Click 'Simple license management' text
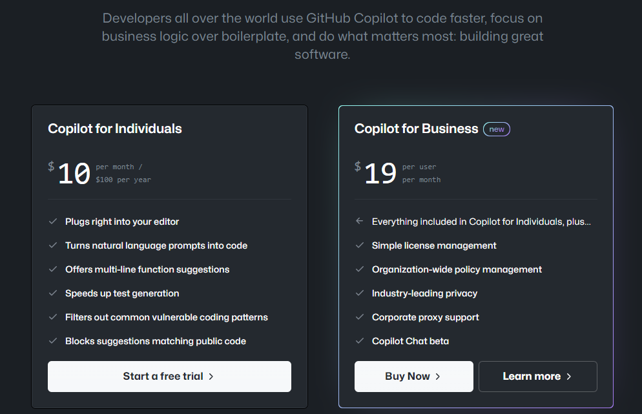This screenshot has height=414, width=642. (434, 245)
